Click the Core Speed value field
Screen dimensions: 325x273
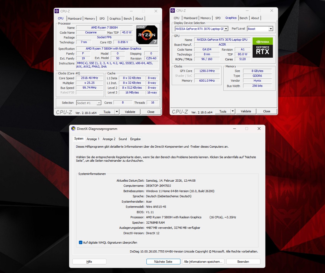click(x=90, y=78)
